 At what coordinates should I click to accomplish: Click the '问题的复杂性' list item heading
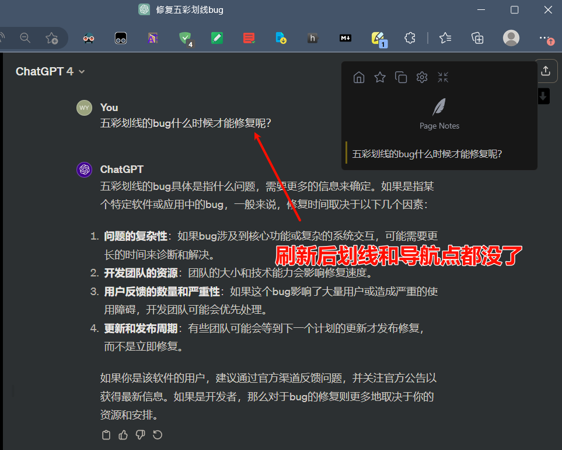pyautogui.click(x=135, y=236)
